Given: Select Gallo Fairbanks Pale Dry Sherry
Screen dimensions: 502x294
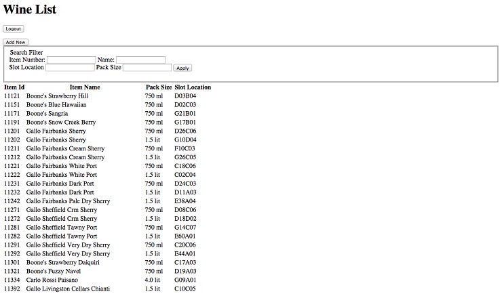Looking at the screenshot, I should pos(68,201).
